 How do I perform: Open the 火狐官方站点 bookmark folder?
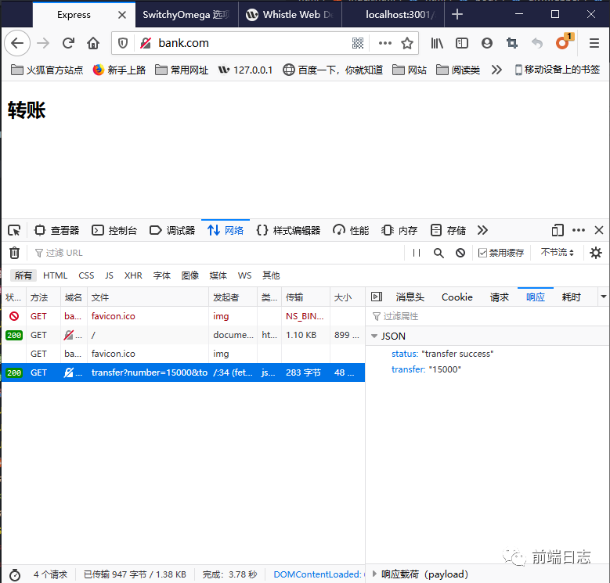tap(47, 70)
